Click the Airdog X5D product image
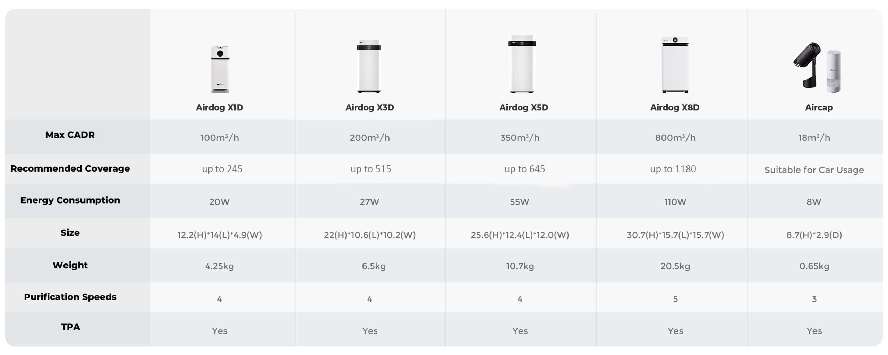This screenshot has width=888, height=355. point(522,64)
